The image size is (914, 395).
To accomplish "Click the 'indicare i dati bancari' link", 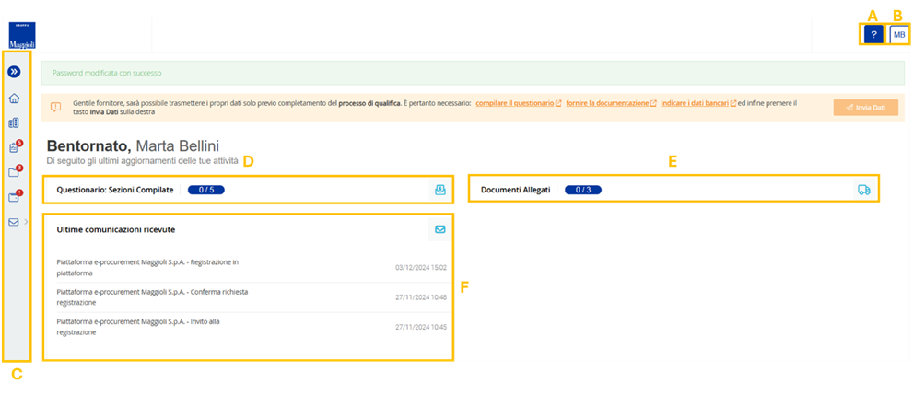I will (698, 103).
